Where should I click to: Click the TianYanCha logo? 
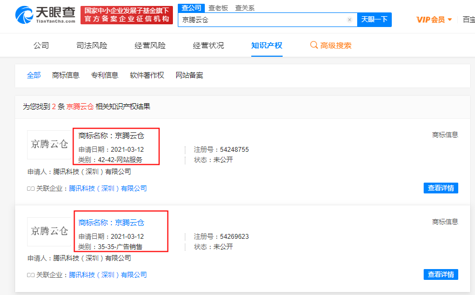point(45,15)
